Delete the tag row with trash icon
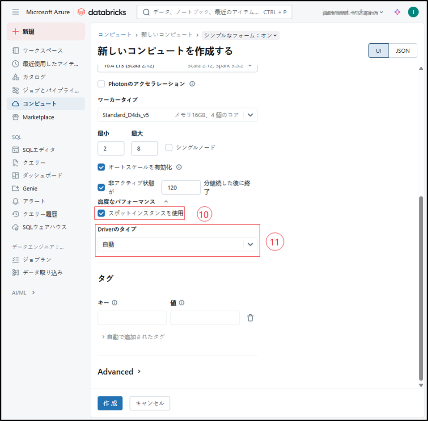 tap(250, 318)
